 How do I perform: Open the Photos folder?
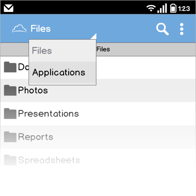(98, 90)
